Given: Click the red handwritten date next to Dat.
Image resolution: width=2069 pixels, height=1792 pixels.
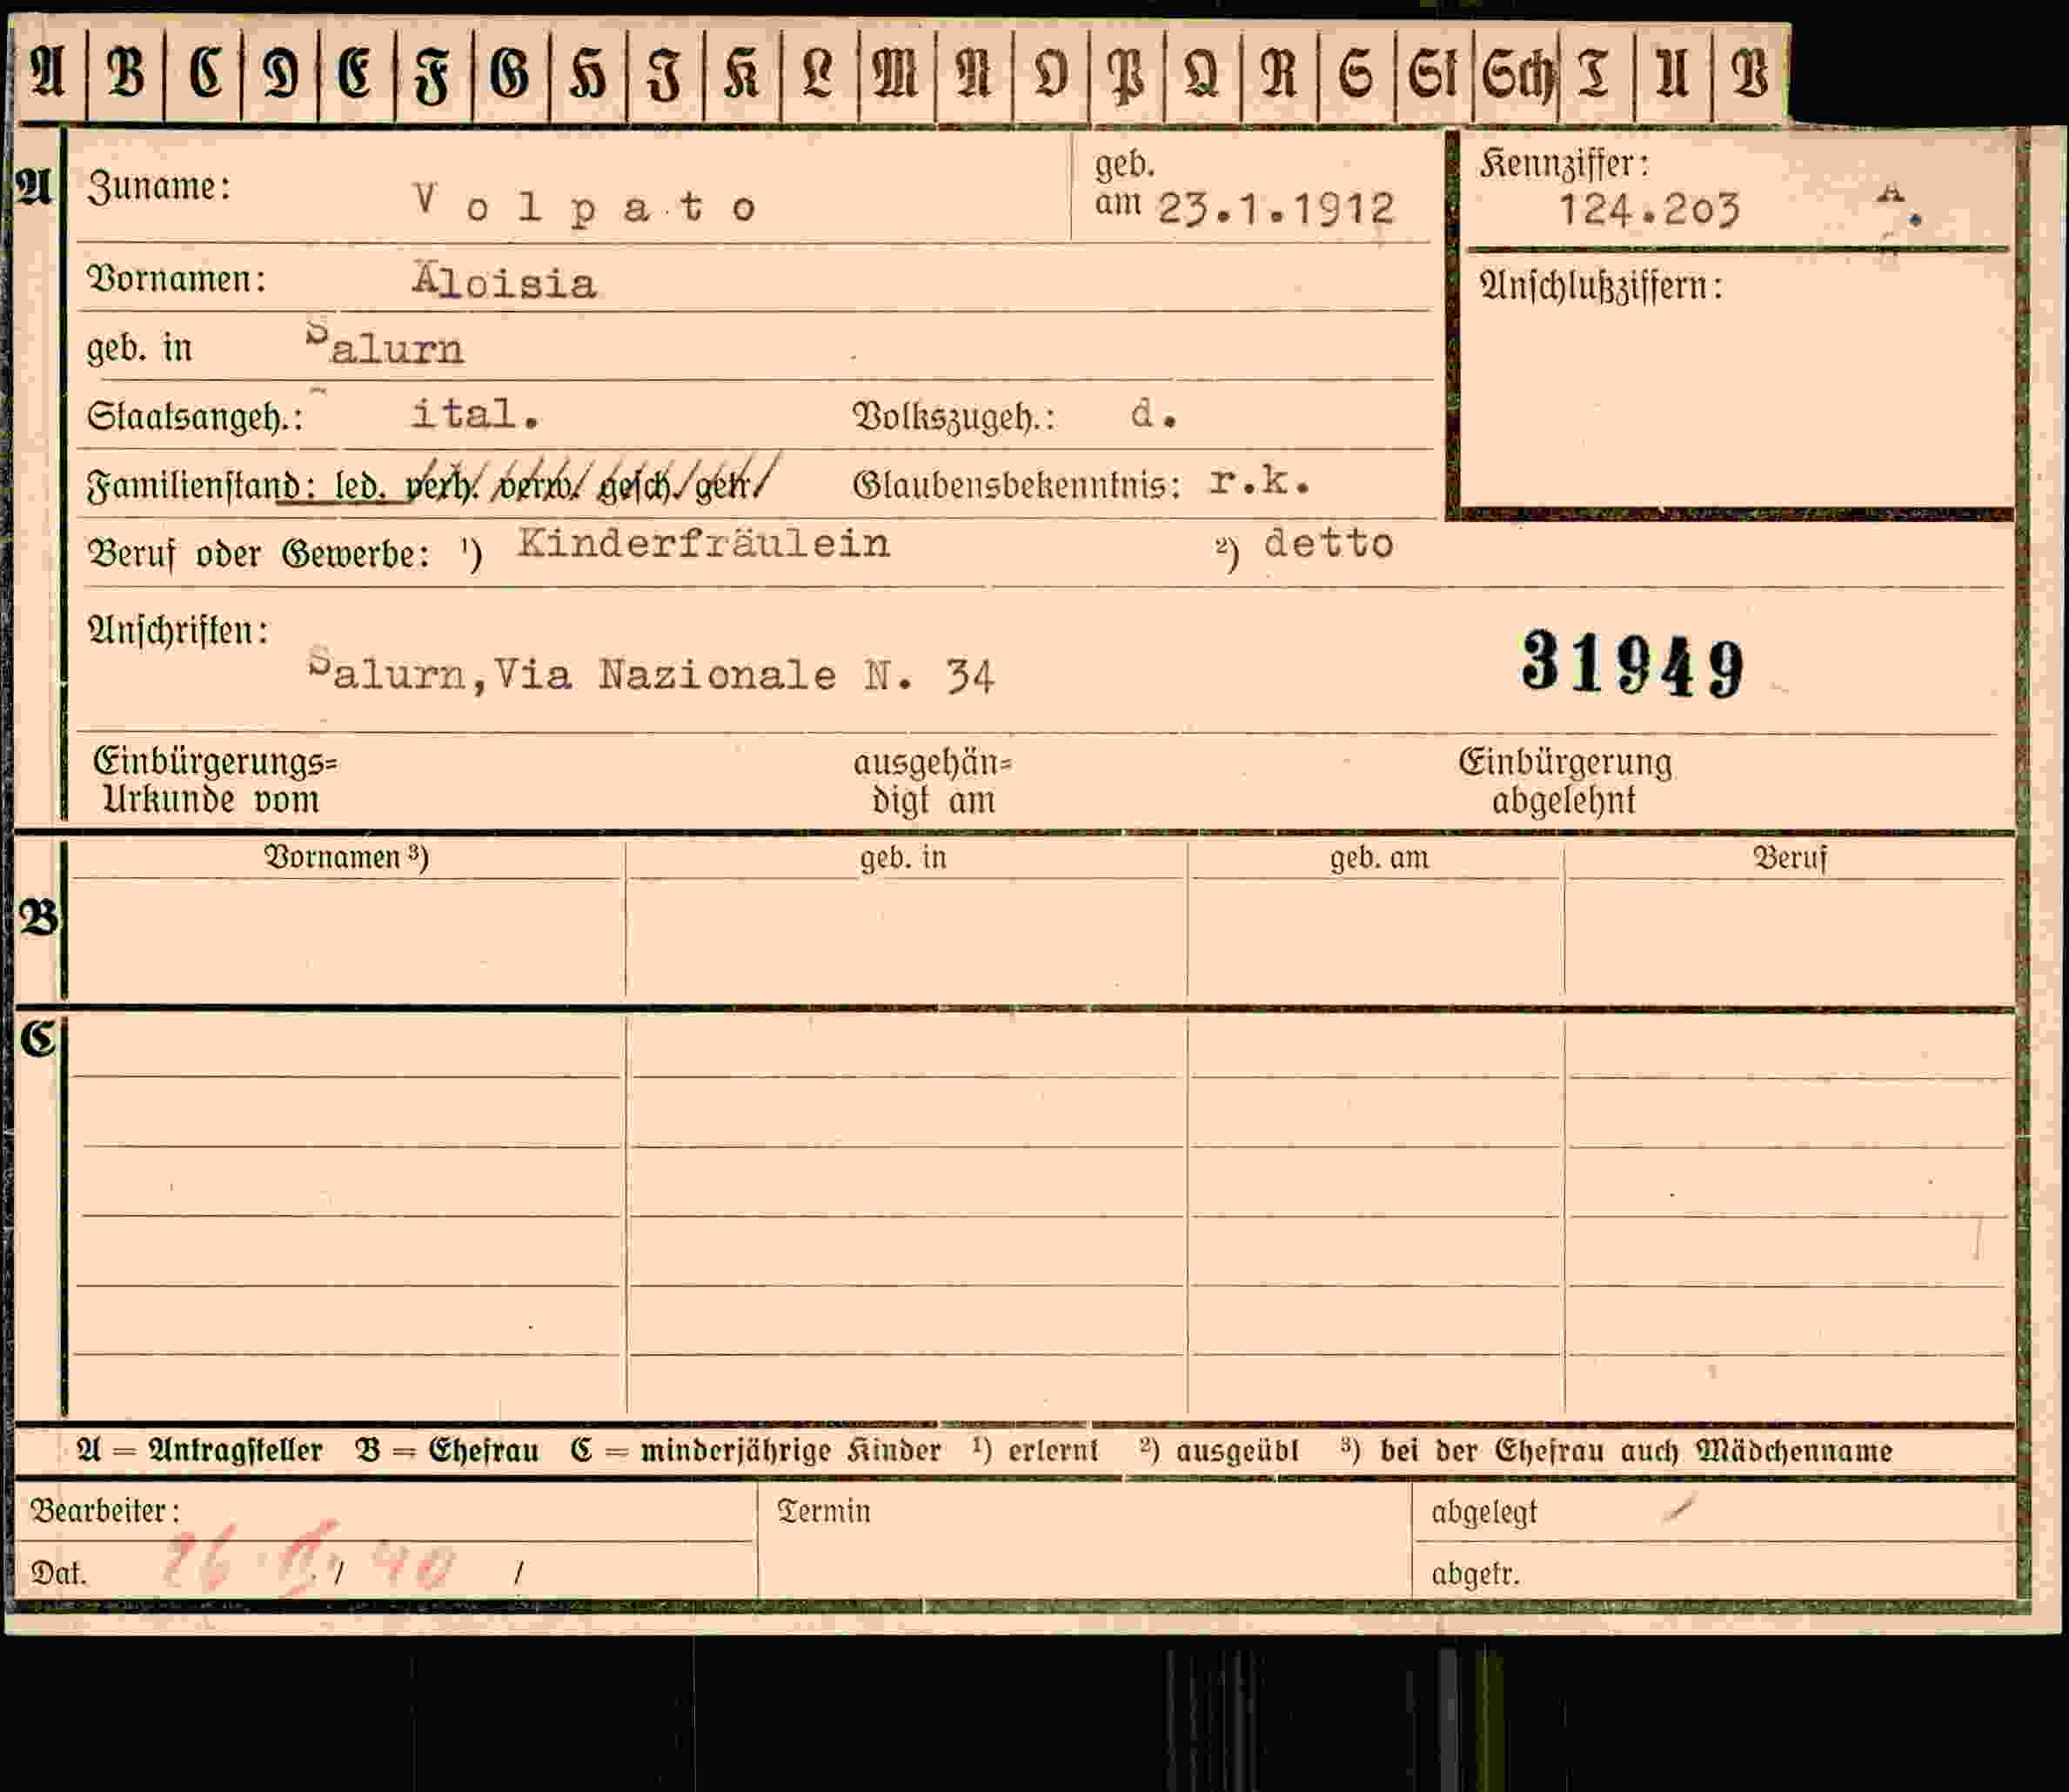Looking at the screenshot, I should click(x=310, y=1559).
